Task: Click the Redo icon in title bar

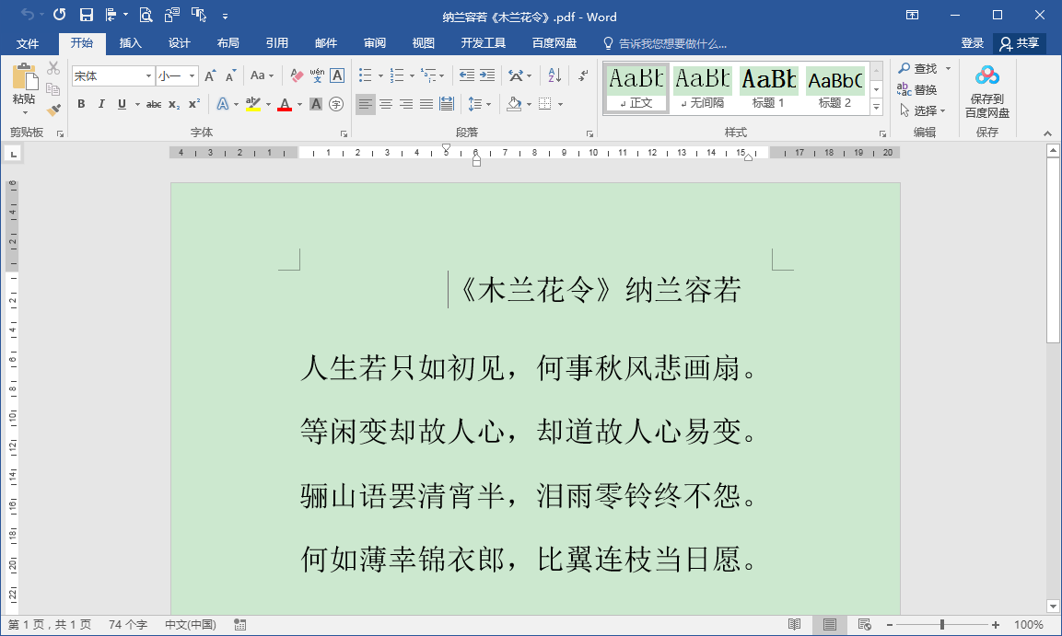Action: point(60,14)
